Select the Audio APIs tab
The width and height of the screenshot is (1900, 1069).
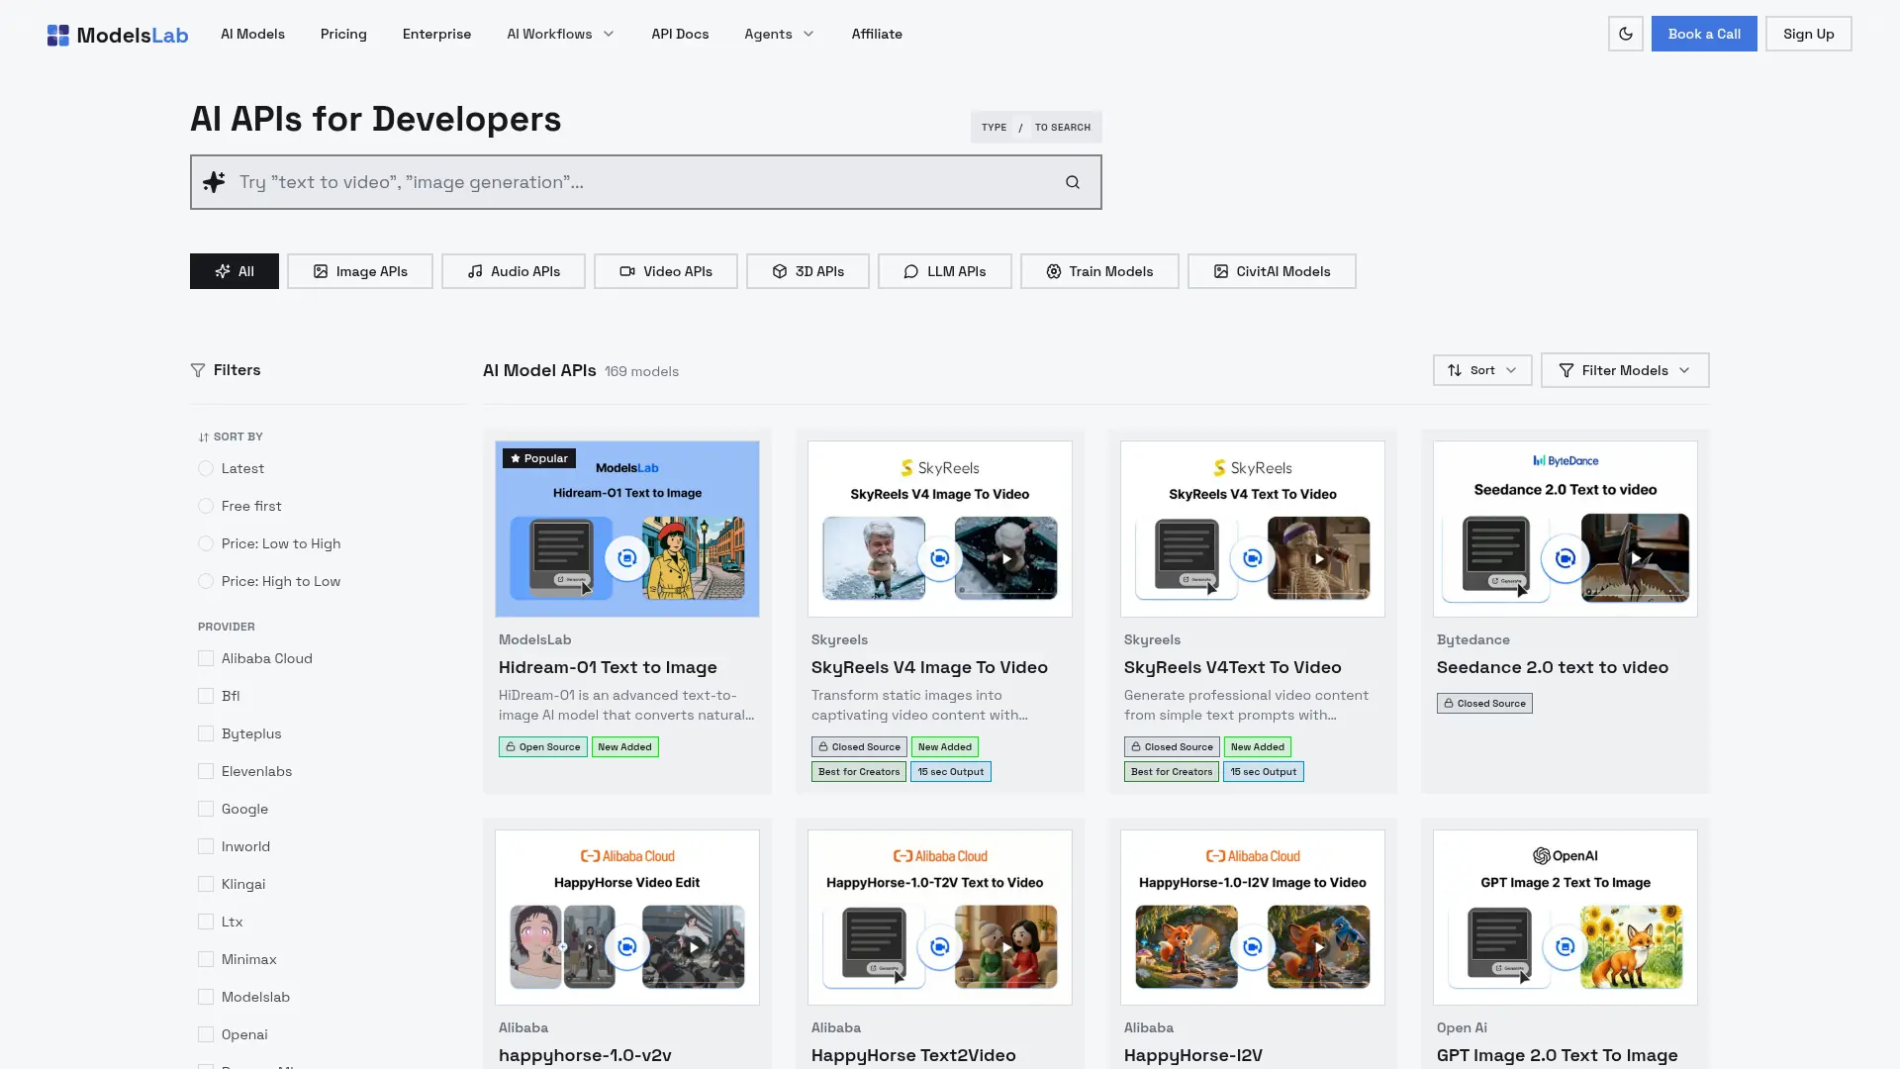(514, 271)
